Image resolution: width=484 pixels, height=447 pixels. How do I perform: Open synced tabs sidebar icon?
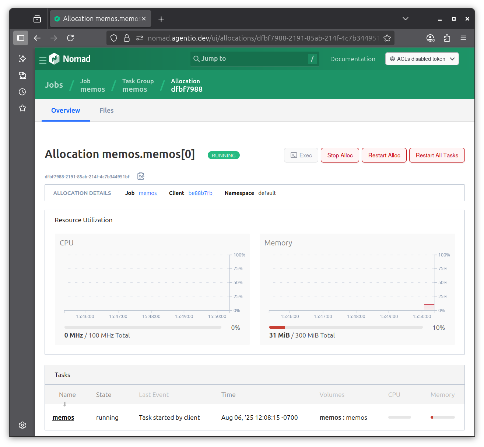coord(22,75)
